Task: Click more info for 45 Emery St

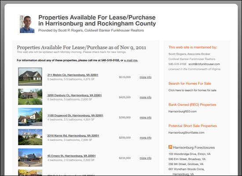Action: [146, 158]
